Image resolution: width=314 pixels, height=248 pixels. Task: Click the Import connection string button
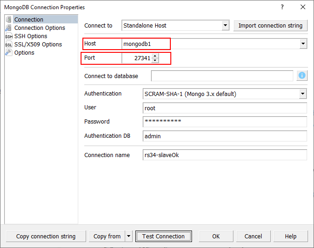(270, 26)
